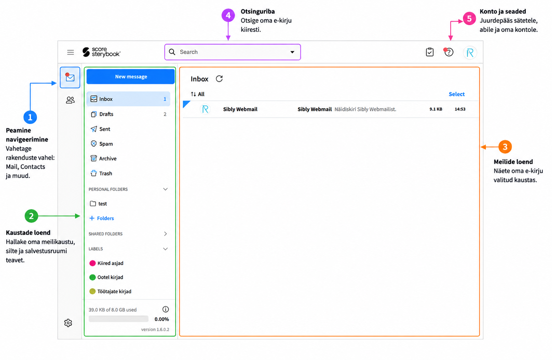
Task: Click the Spam folder icon
Action: click(94, 144)
